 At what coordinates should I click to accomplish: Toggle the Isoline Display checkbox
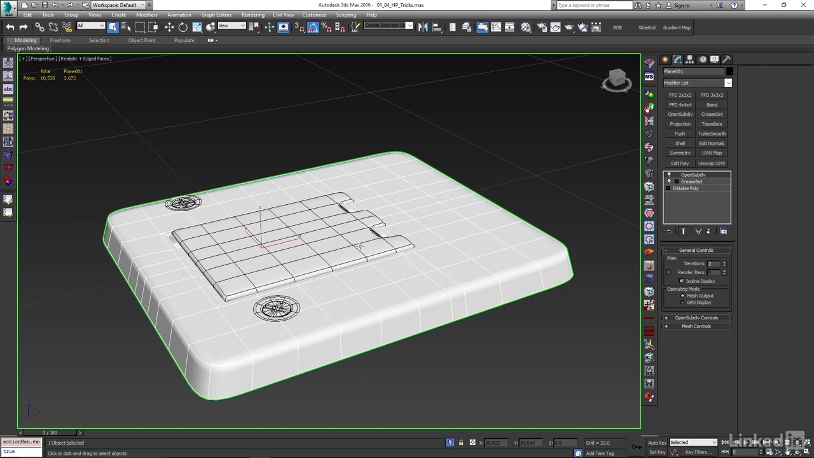pyautogui.click(x=682, y=281)
